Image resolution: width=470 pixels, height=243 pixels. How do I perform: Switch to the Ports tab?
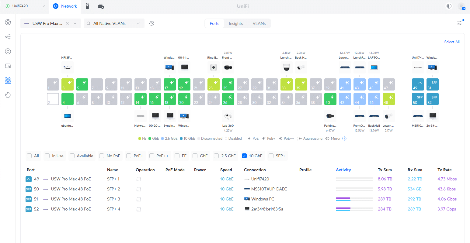(214, 23)
